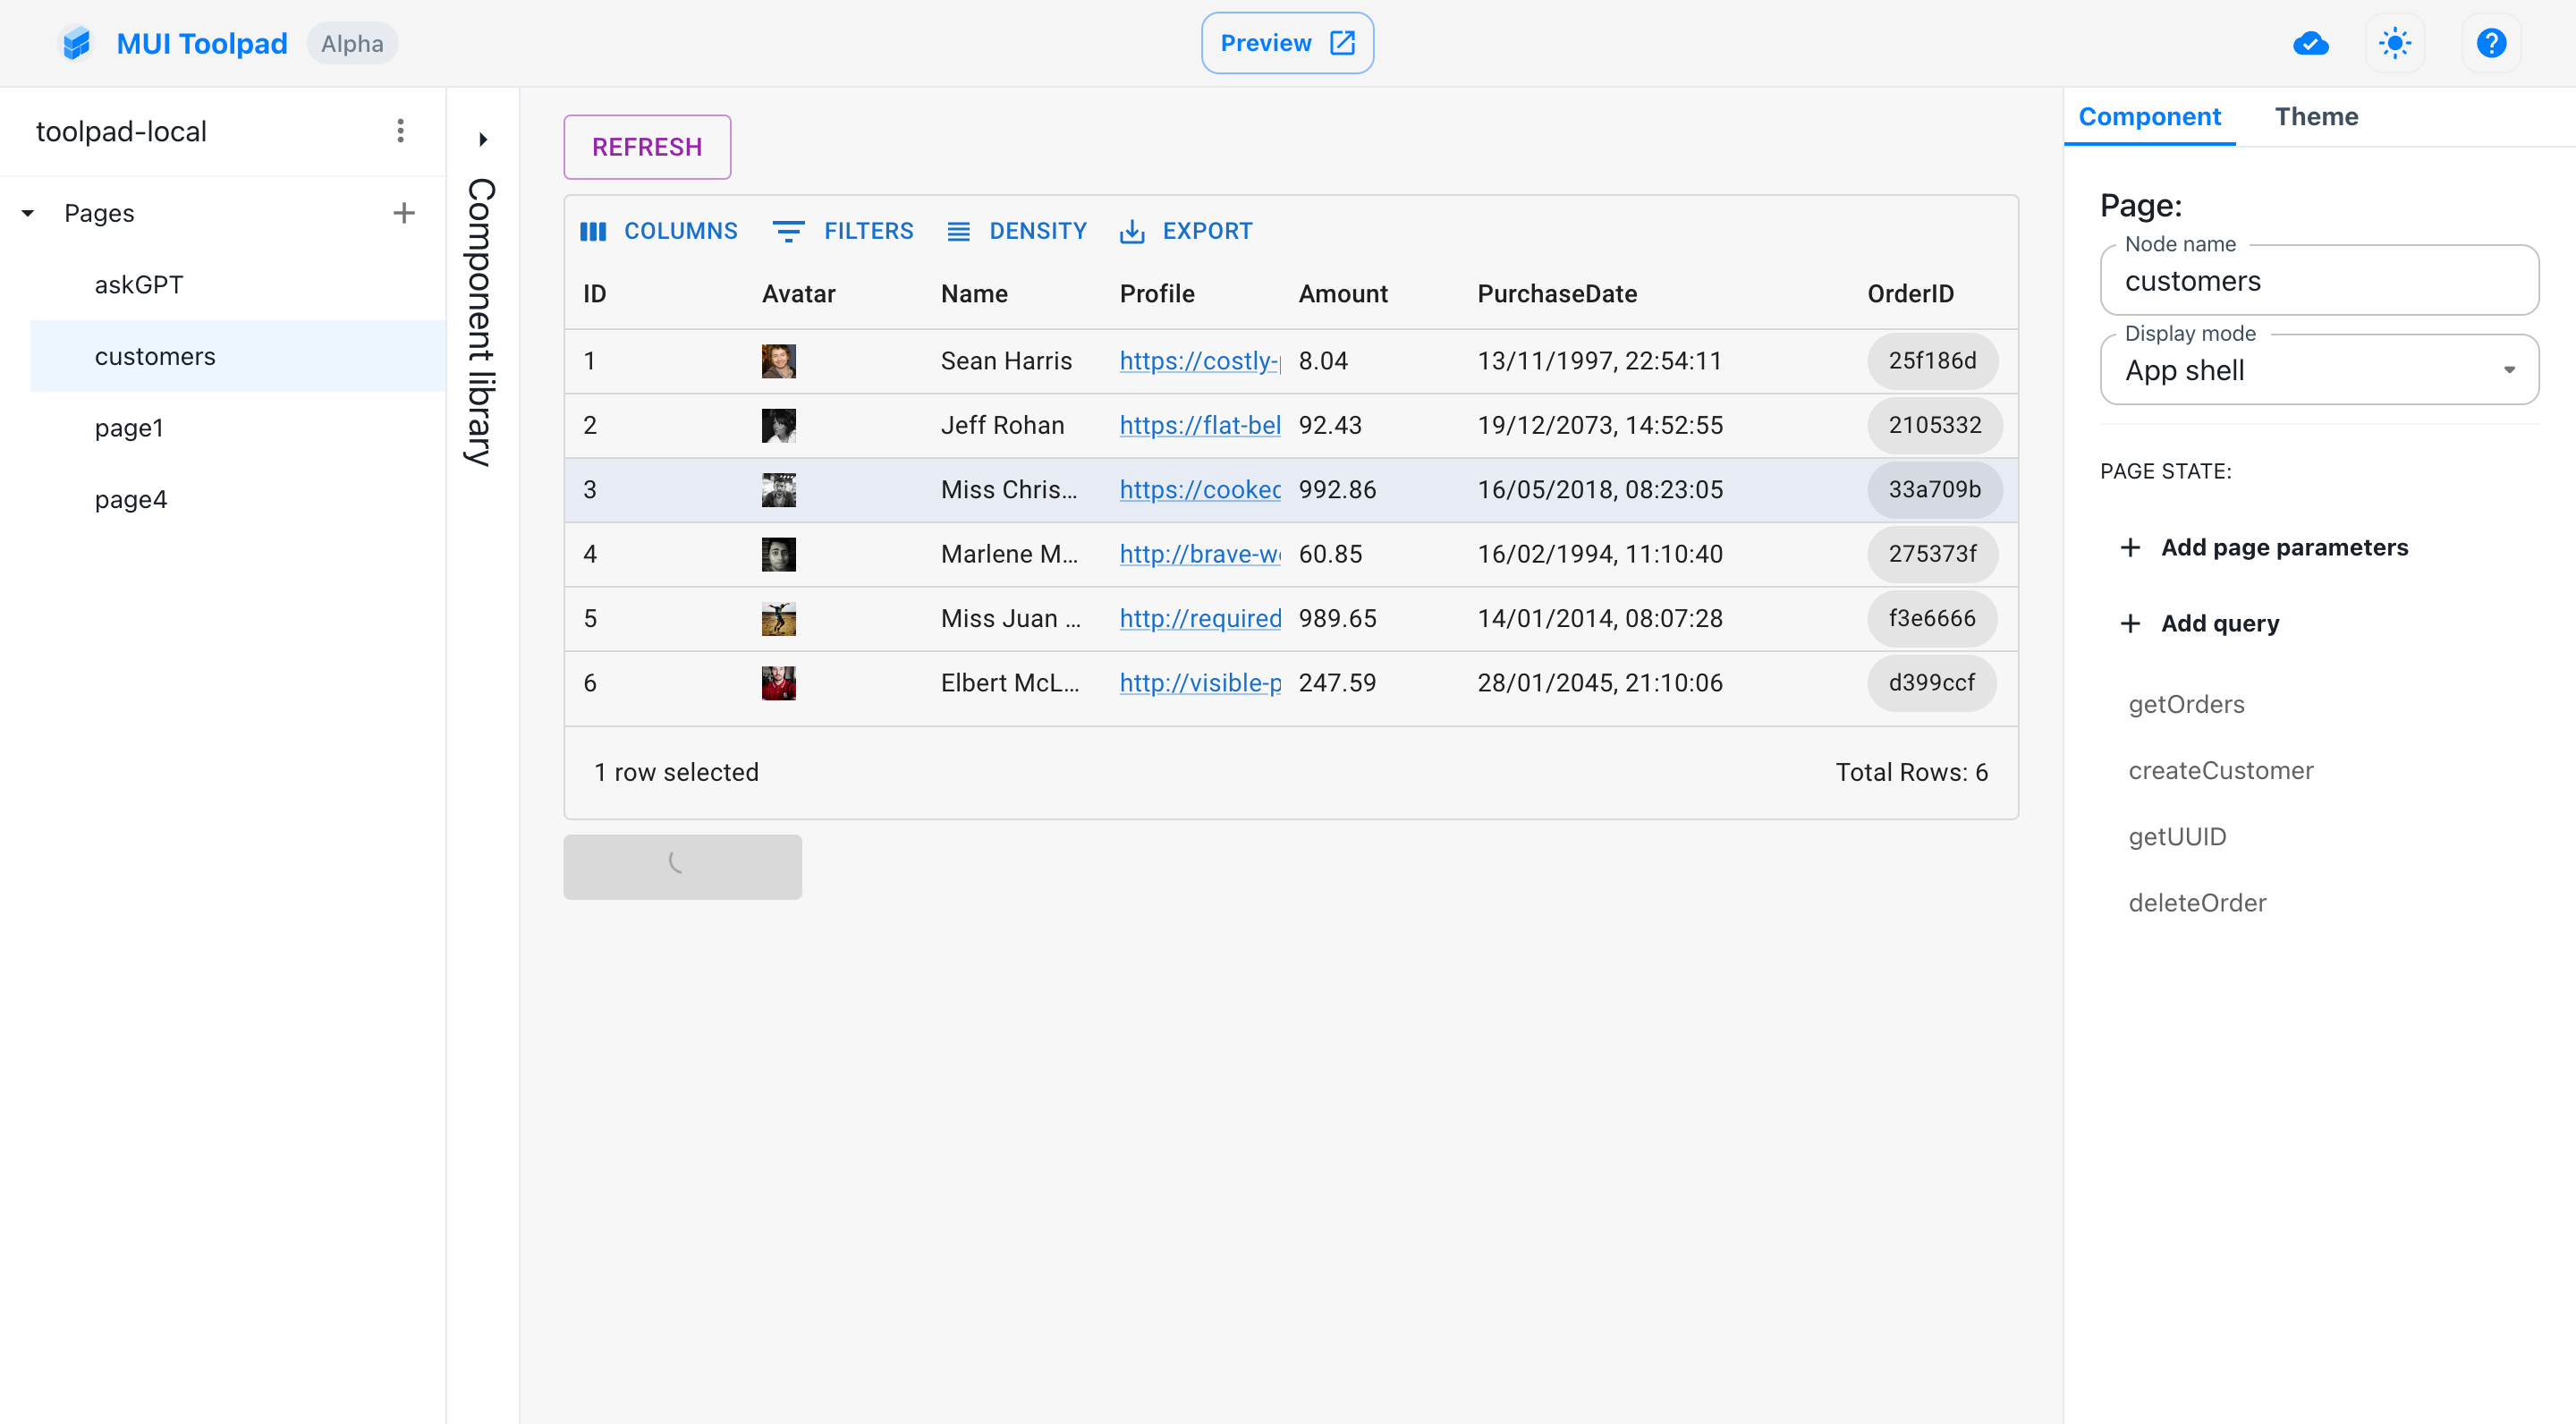
Task: Click the Export download button
Action: [1186, 231]
